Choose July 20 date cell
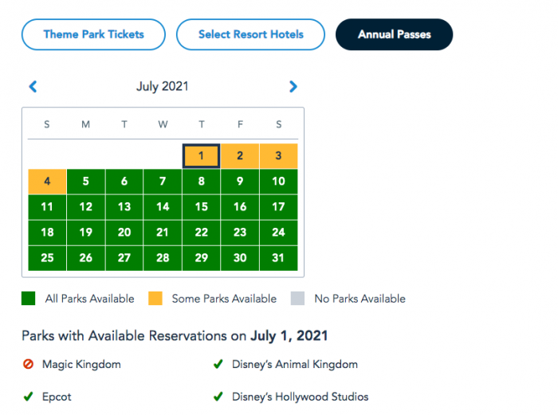Image resolution: width=558 pixels, height=415 pixels. [x=124, y=233]
